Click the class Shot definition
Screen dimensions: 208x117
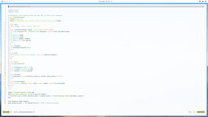13,24
